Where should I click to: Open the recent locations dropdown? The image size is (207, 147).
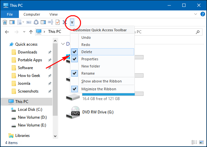[23, 32]
